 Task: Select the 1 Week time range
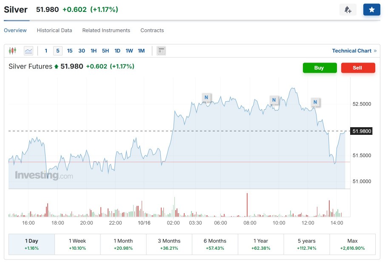77,244
